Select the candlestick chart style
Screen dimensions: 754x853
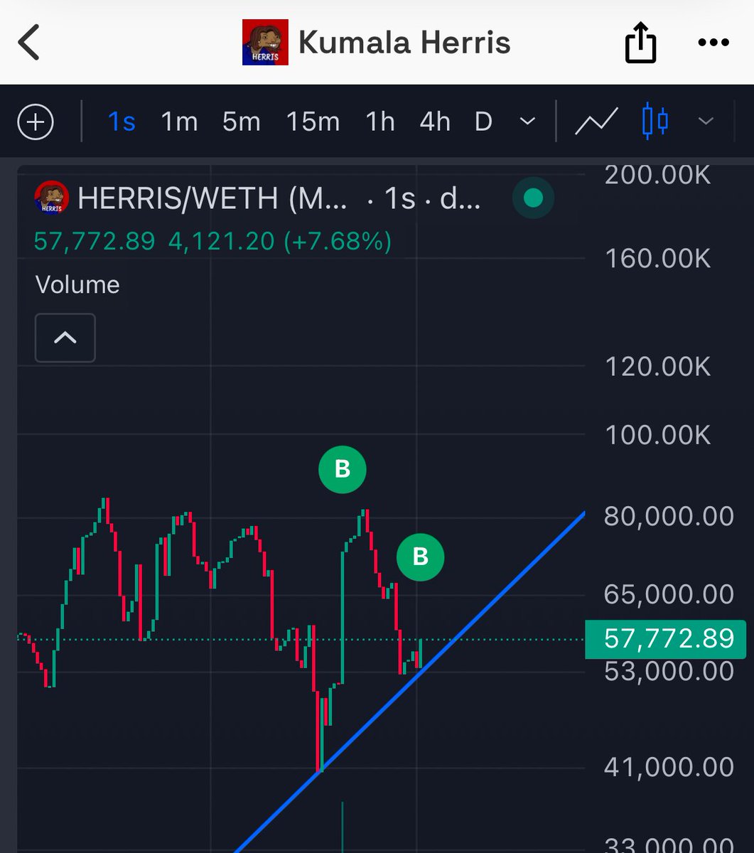pos(655,122)
